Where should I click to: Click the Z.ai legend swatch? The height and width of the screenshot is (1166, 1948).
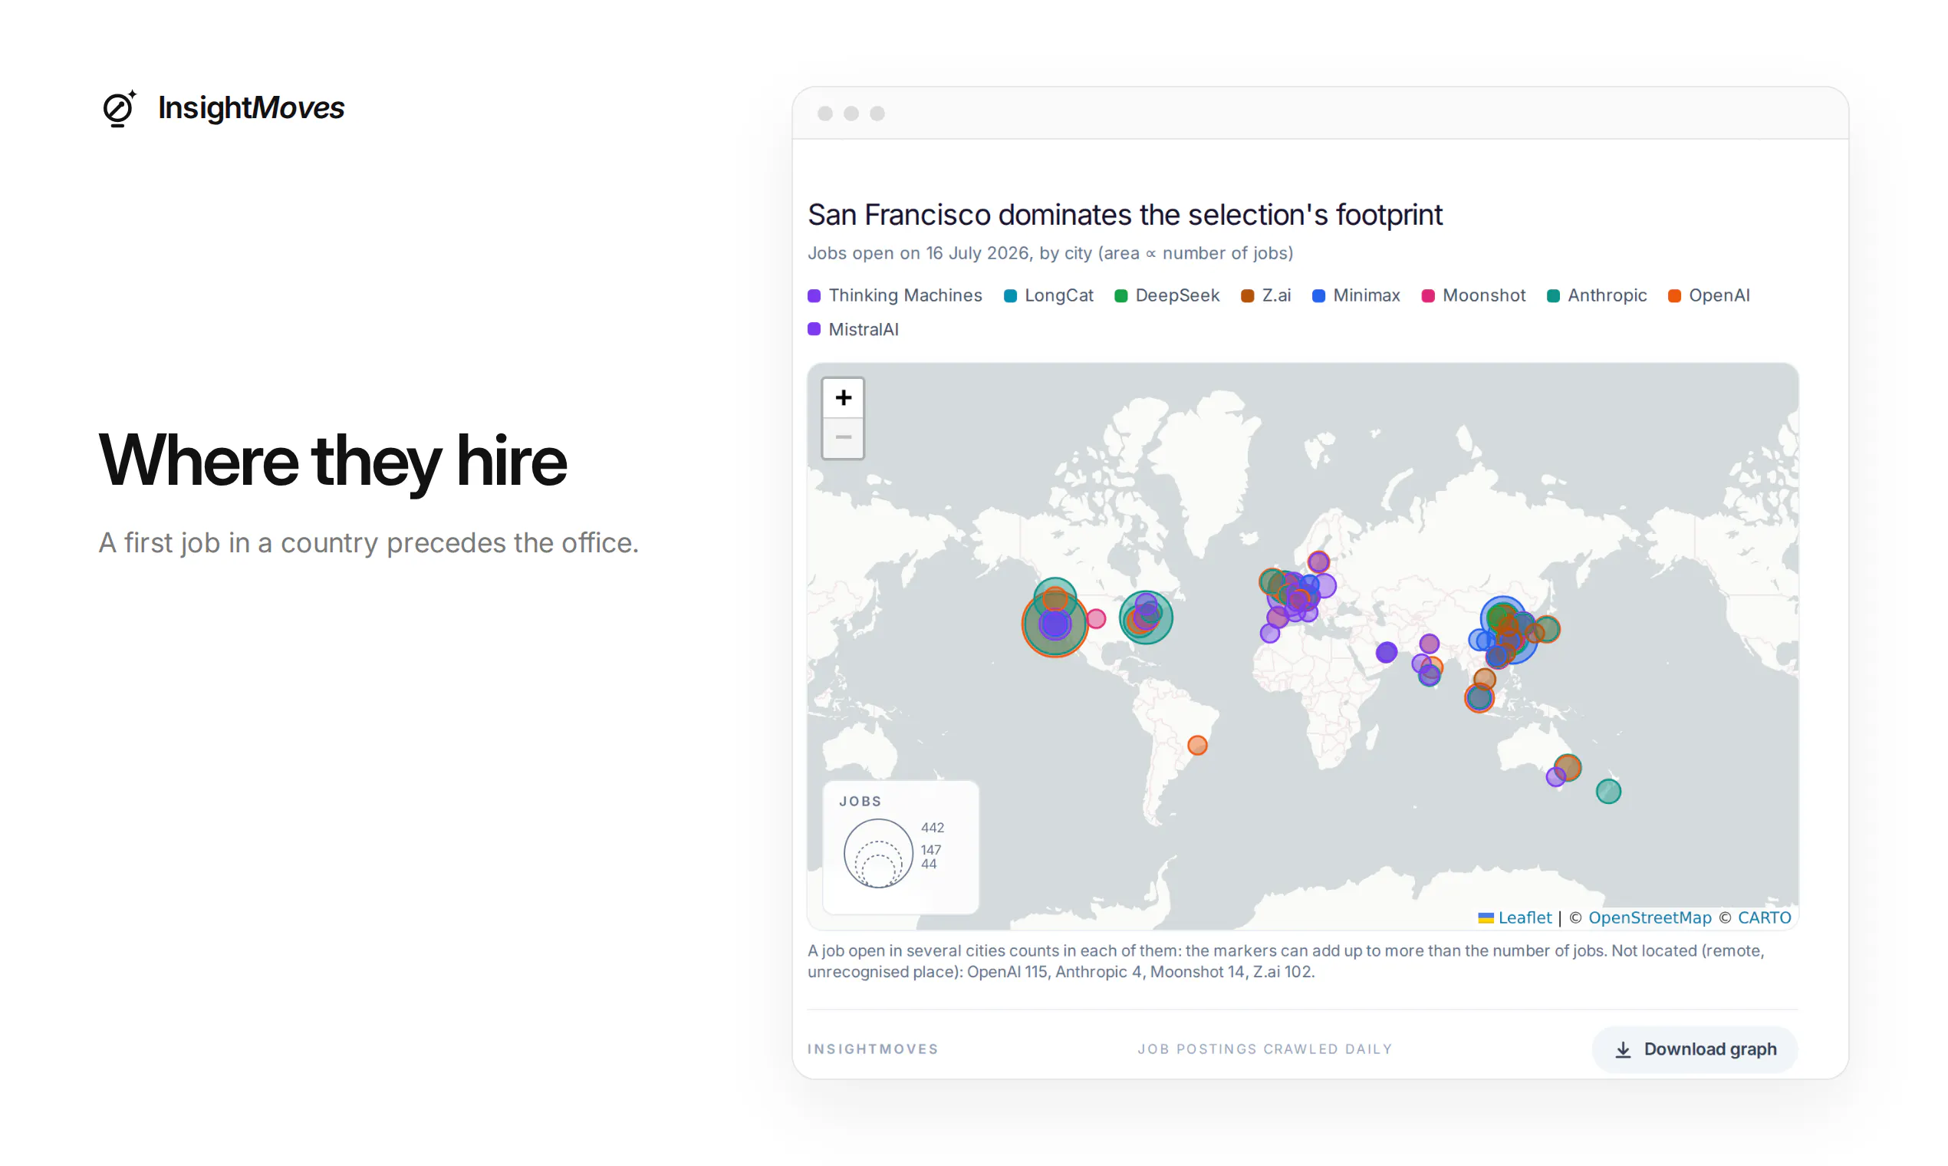pyautogui.click(x=1247, y=295)
